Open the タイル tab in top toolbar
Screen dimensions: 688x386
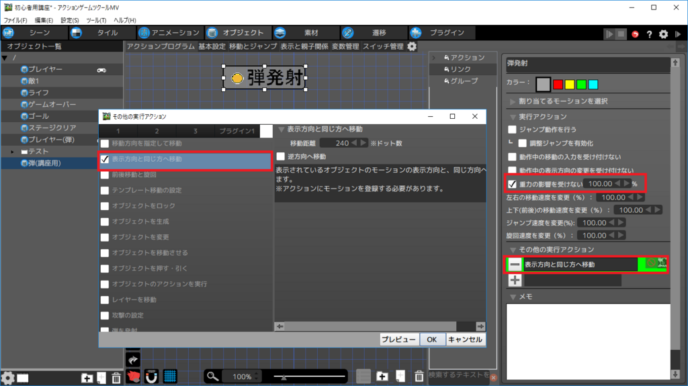click(x=102, y=33)
